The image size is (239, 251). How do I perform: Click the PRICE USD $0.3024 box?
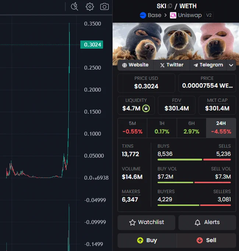click(146, 83)
